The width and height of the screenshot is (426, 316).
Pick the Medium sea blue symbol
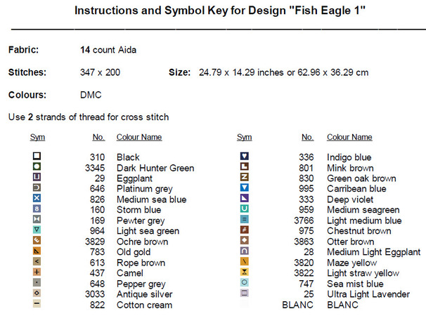point(37,199)
